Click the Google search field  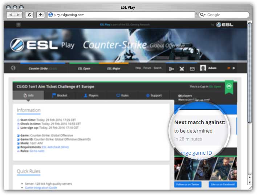click(224, 15)
